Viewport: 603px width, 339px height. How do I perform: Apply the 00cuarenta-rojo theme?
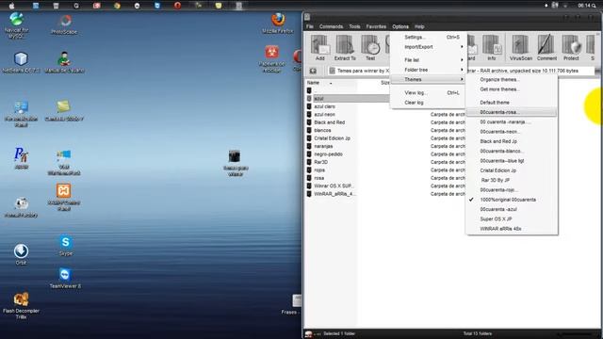[511, 190]
